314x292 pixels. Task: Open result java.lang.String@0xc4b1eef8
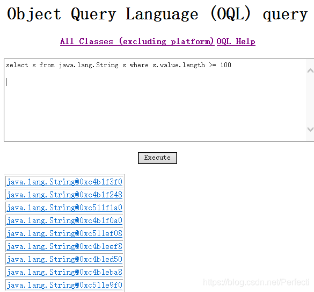[x=64, y=246]
